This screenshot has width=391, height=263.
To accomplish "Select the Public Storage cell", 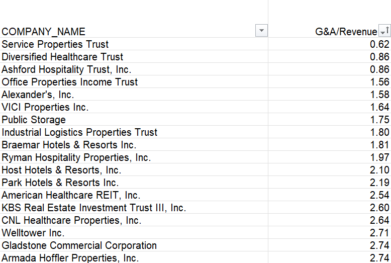I will click(x=34, y=120).
